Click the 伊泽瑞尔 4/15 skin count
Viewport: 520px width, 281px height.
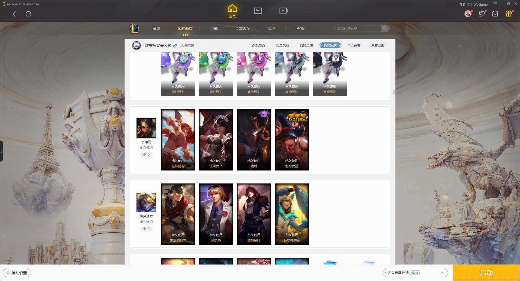[146, 229]
